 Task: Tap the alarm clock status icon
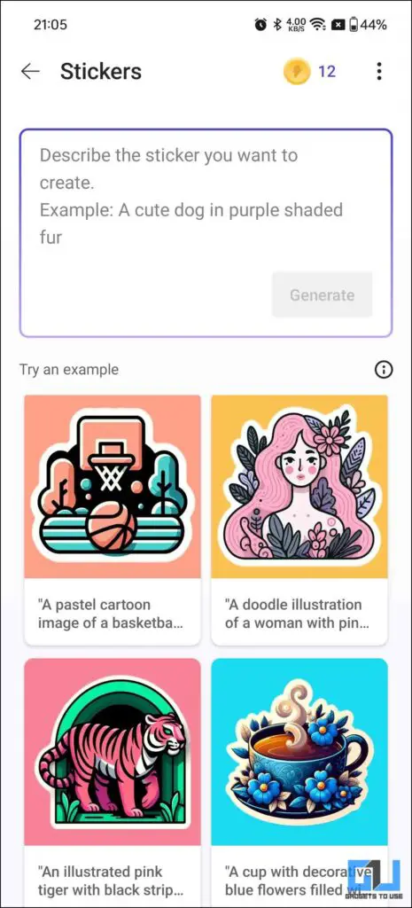(260, 24)
